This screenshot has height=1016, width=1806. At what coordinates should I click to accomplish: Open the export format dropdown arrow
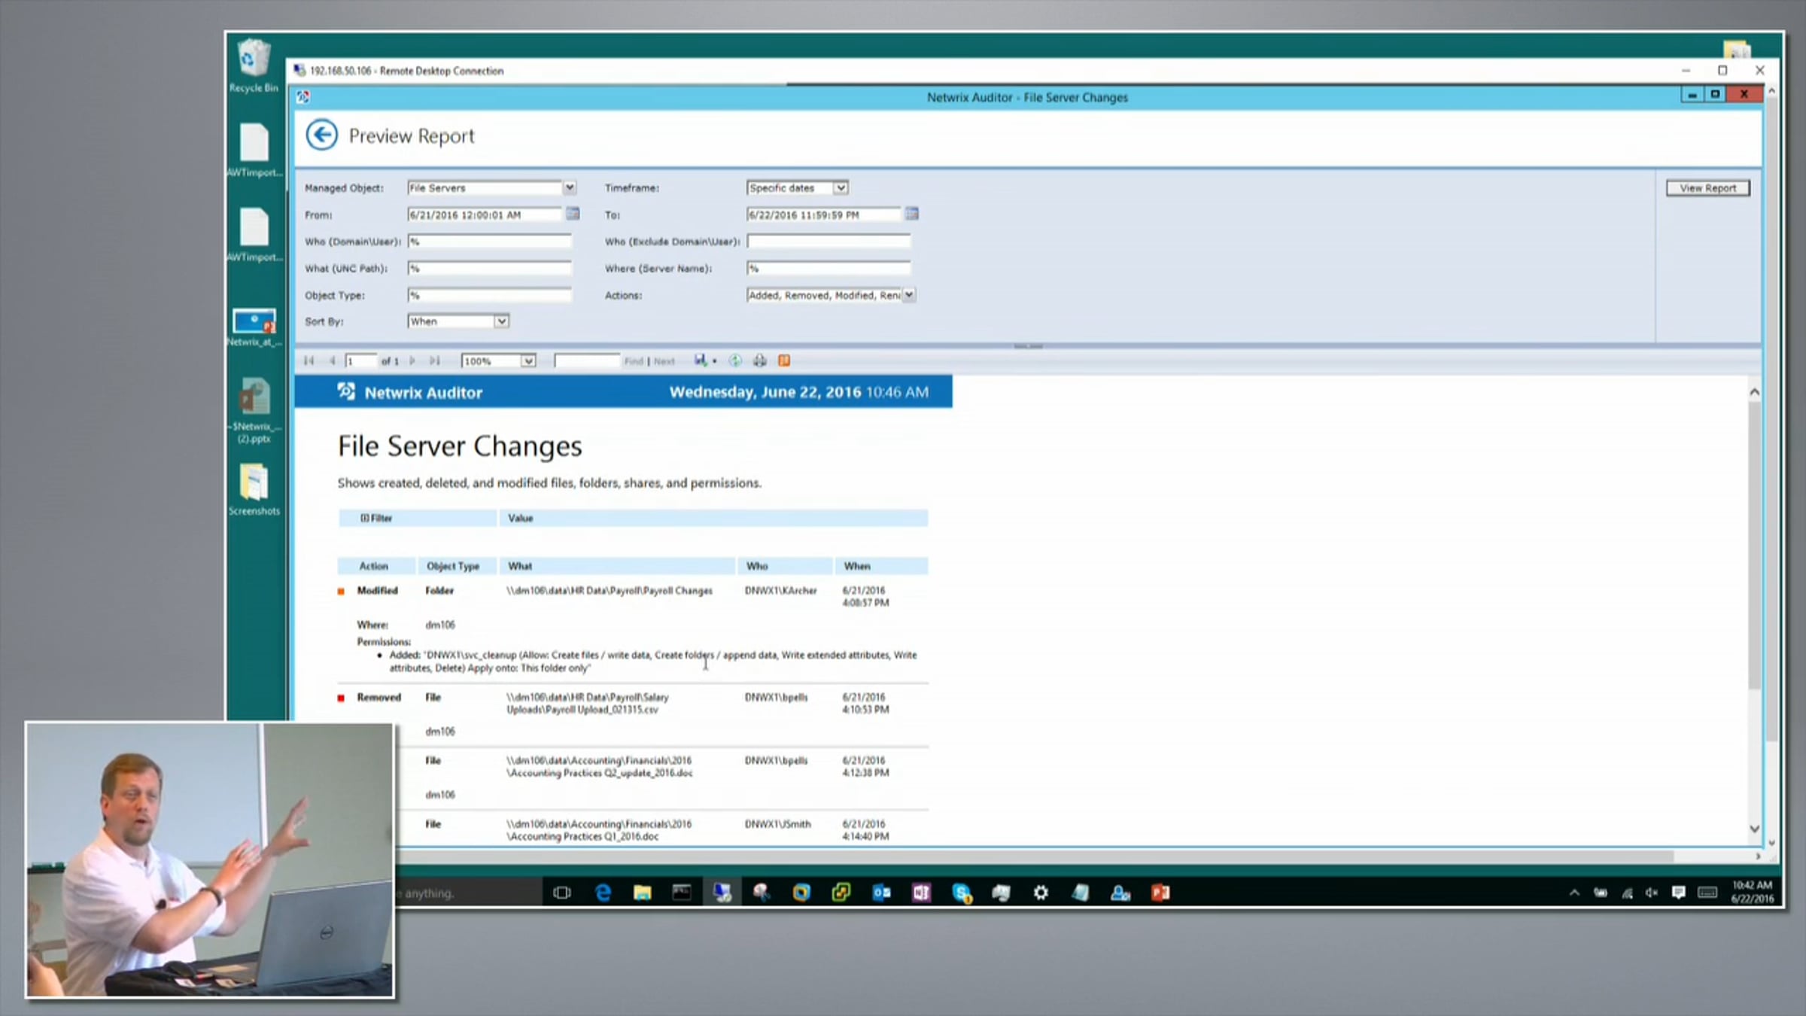[x=714, y=361]
